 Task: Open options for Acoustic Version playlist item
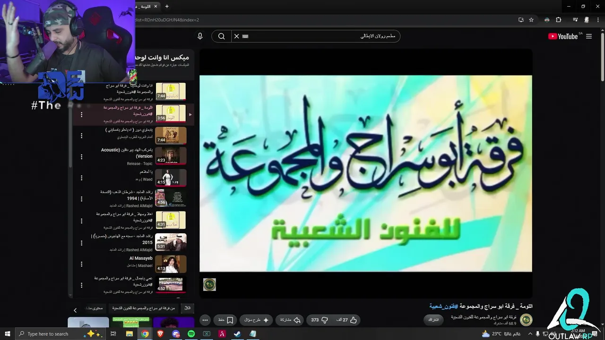[x=81, y=157]
